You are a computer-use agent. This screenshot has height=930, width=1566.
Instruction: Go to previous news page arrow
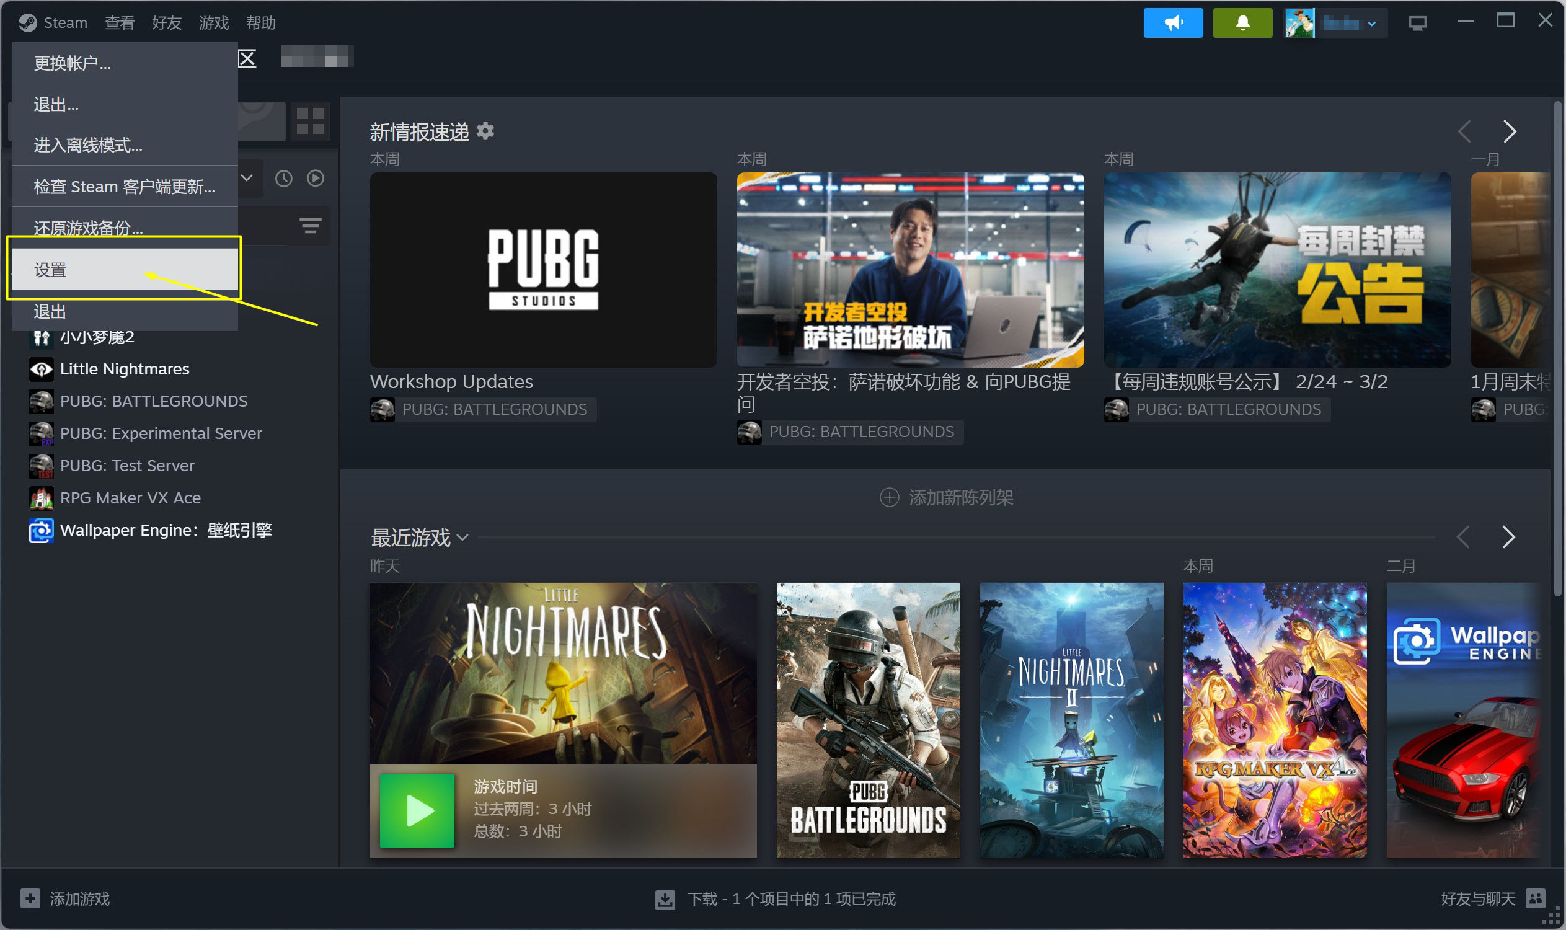coord(1464,131)
